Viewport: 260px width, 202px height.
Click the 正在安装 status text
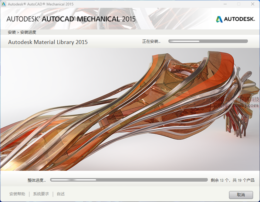pos(151,42)
